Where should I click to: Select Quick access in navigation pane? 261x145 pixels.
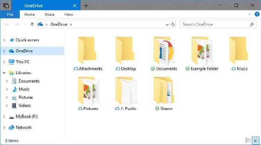point(27,40)
